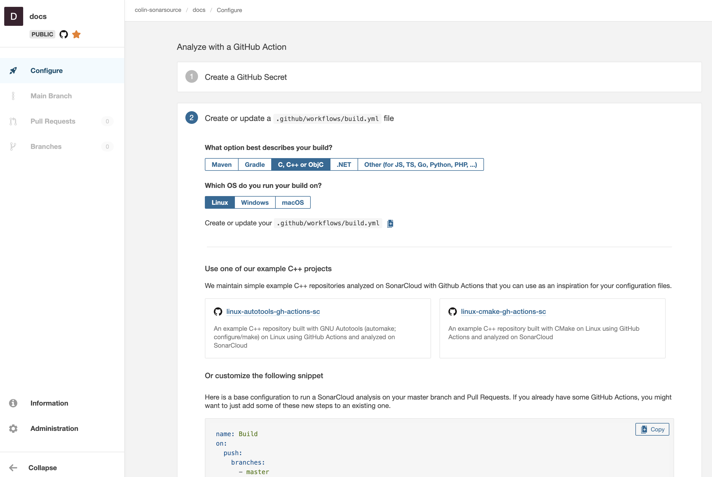Open the Main Branch sidebar item
Screen dimensions: 712x477
click(51, 96)
